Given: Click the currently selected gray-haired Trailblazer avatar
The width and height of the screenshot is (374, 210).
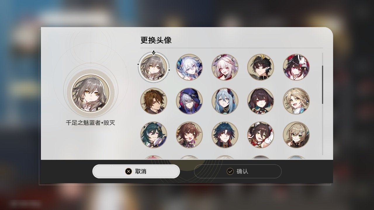Looking at the screenshot, I should 154,67.
